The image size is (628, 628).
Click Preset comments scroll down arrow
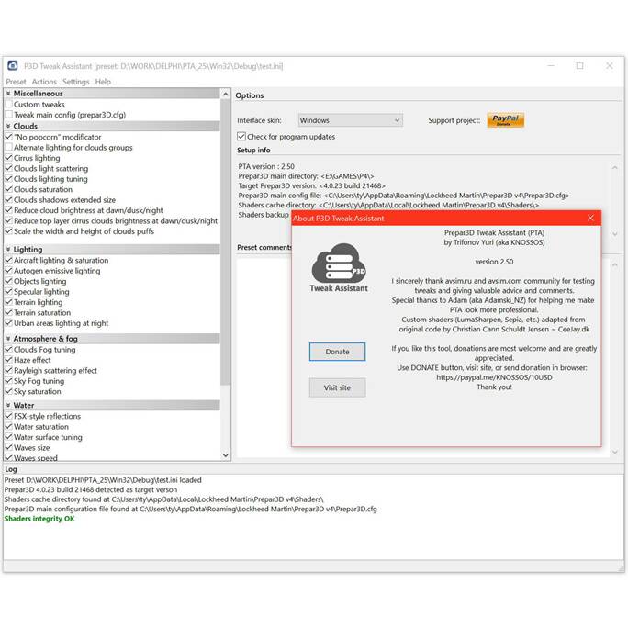(x=615, y=452)
